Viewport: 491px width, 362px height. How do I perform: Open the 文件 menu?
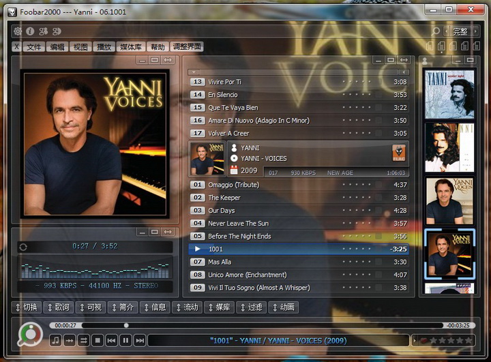pos(34,47)
